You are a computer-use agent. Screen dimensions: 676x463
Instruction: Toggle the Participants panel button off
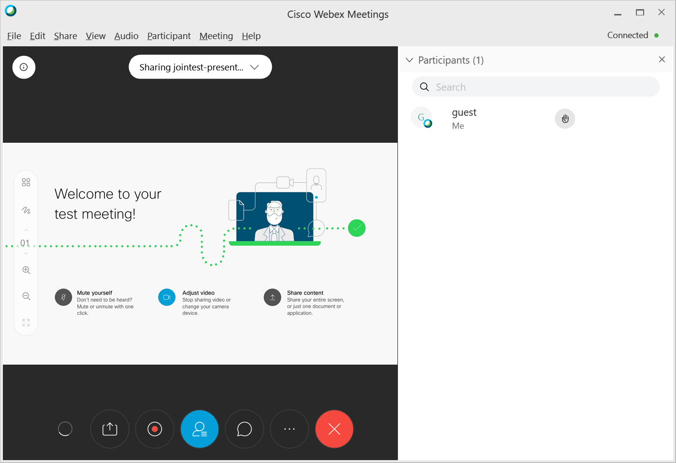pyautogui.click(x=199, y=429)
